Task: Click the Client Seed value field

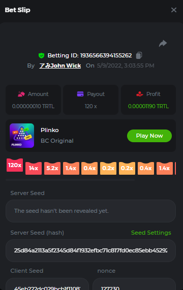Action: [x=47, y=284]
